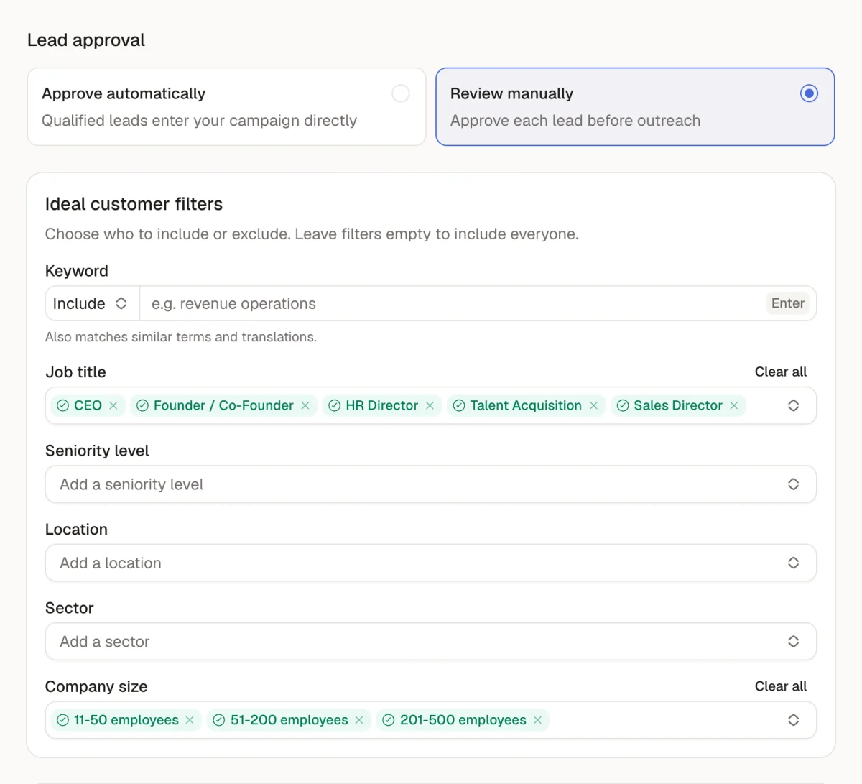This screenshot has width=862, height=784.
Task: Click the Enter button in keyword field
Action: (x=788, y=303)
